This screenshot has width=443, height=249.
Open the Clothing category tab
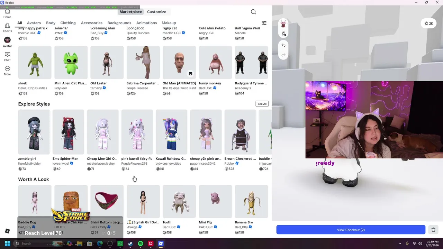[68, 23]
